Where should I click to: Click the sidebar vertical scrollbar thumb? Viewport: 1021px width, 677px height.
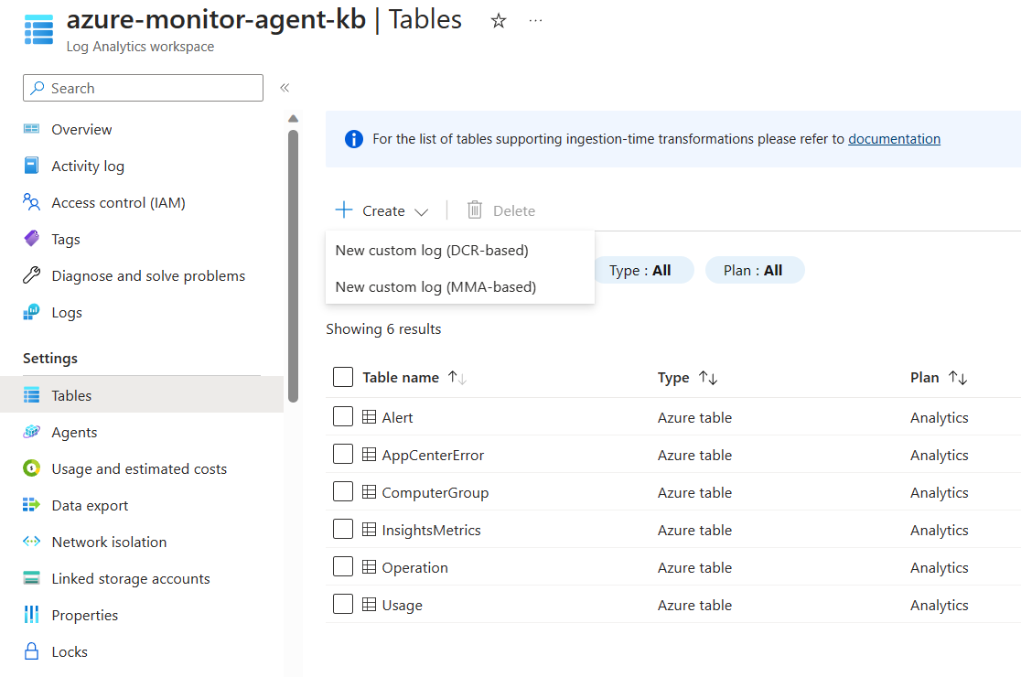(x=293, y=265)
